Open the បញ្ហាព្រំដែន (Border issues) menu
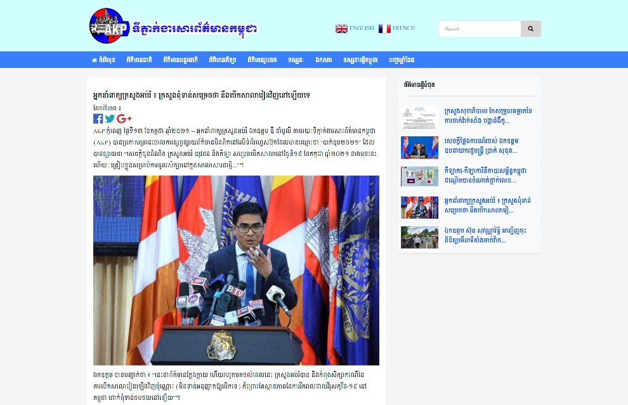Viewport: 628px width, 405px height. [x=402, y=60]
